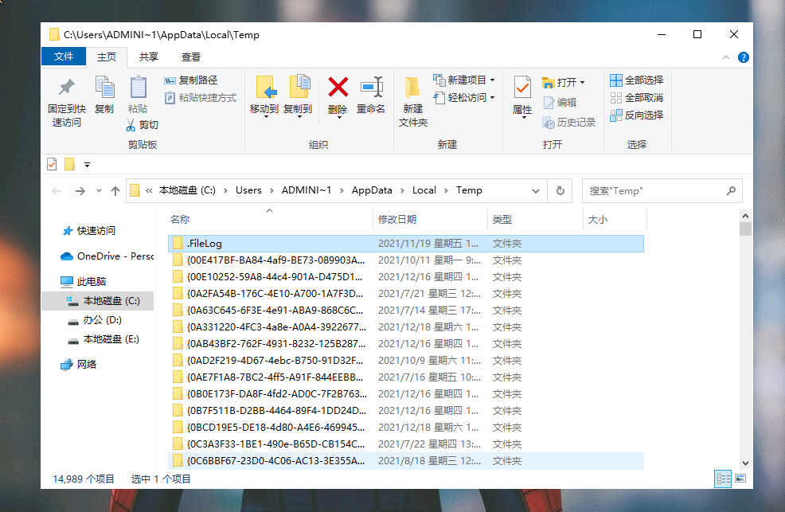Click the Copy (复制) ribbon button
The height and width of the screenshot is (512, 785).
(104, 95)
